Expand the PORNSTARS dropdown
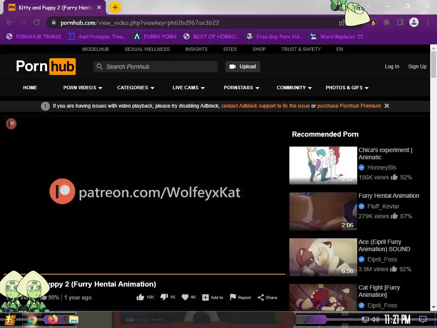 (242, 88)
